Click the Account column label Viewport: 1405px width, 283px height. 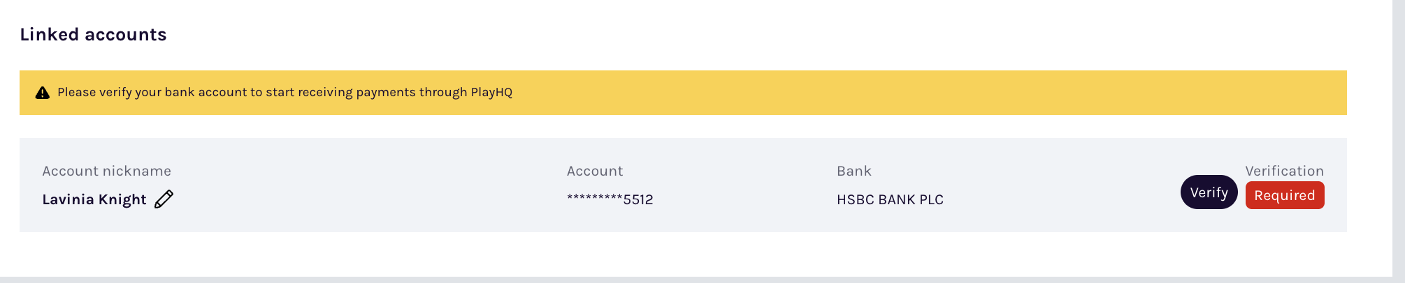594,171
